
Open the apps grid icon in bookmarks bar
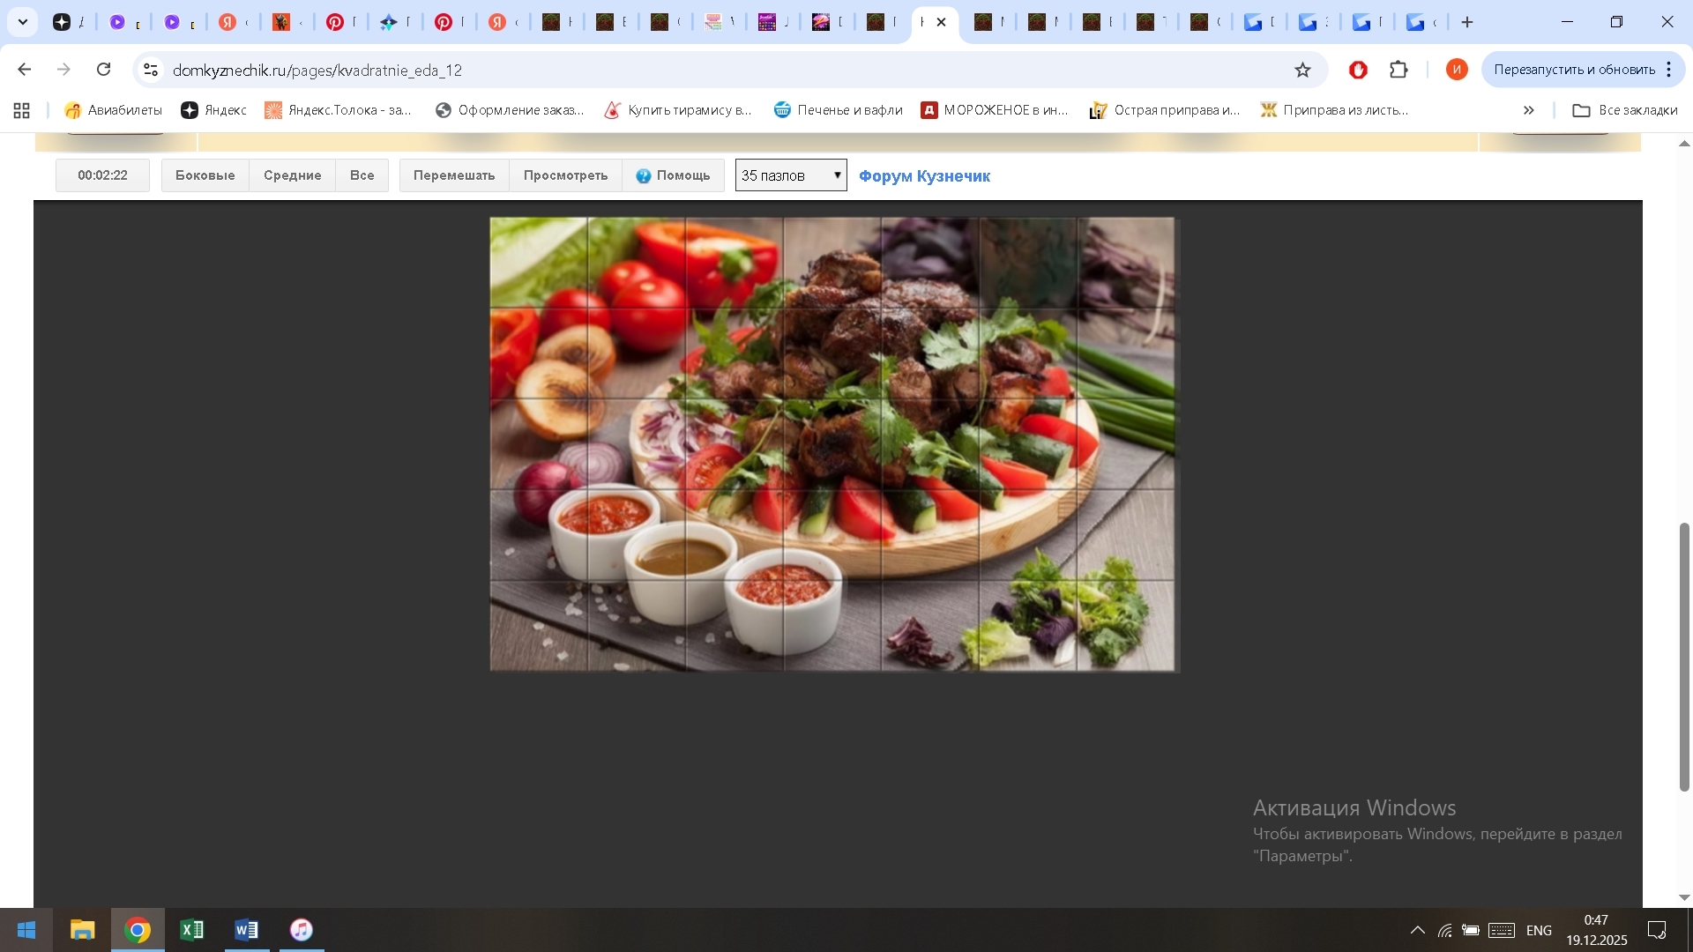click(x=22, y=110)
